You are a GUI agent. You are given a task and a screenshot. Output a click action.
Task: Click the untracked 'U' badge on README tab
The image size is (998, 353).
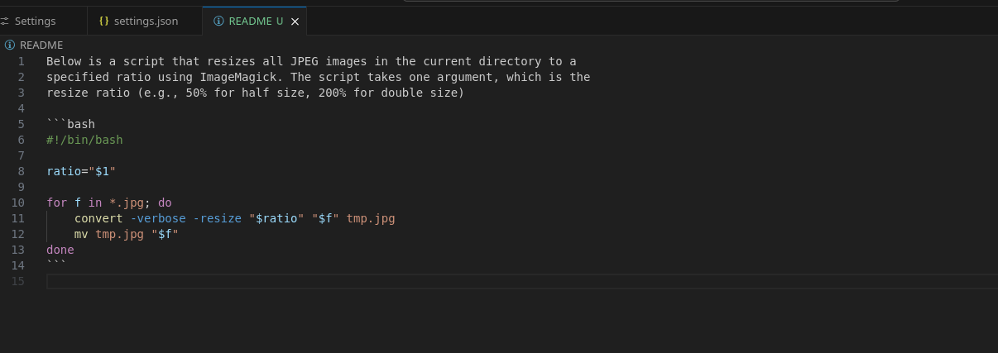[280, 21]
